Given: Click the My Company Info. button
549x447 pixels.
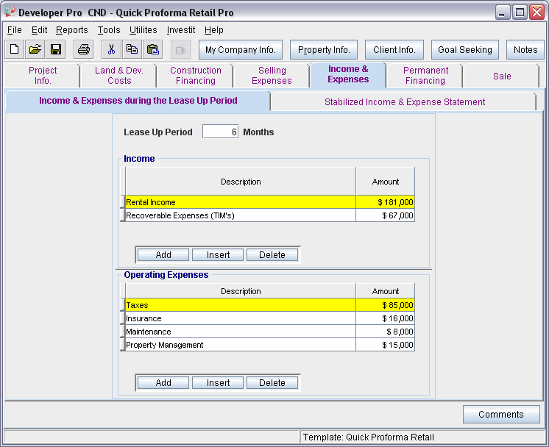Looking at the screenshot, I should pos(241,50).
